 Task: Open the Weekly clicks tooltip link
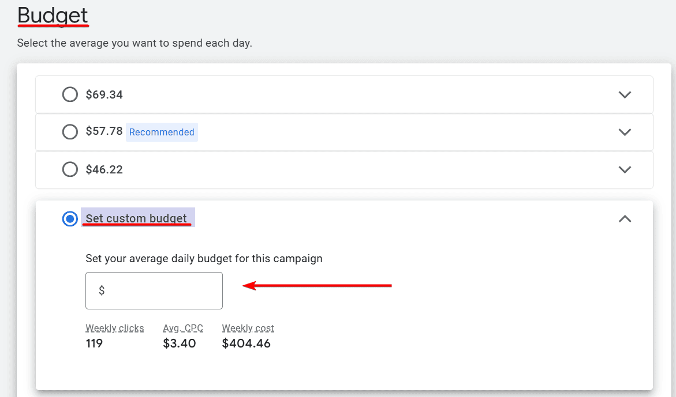114,328
